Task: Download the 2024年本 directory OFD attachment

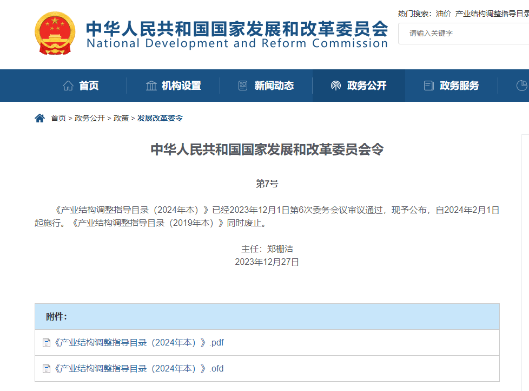Action: [137, 368]
